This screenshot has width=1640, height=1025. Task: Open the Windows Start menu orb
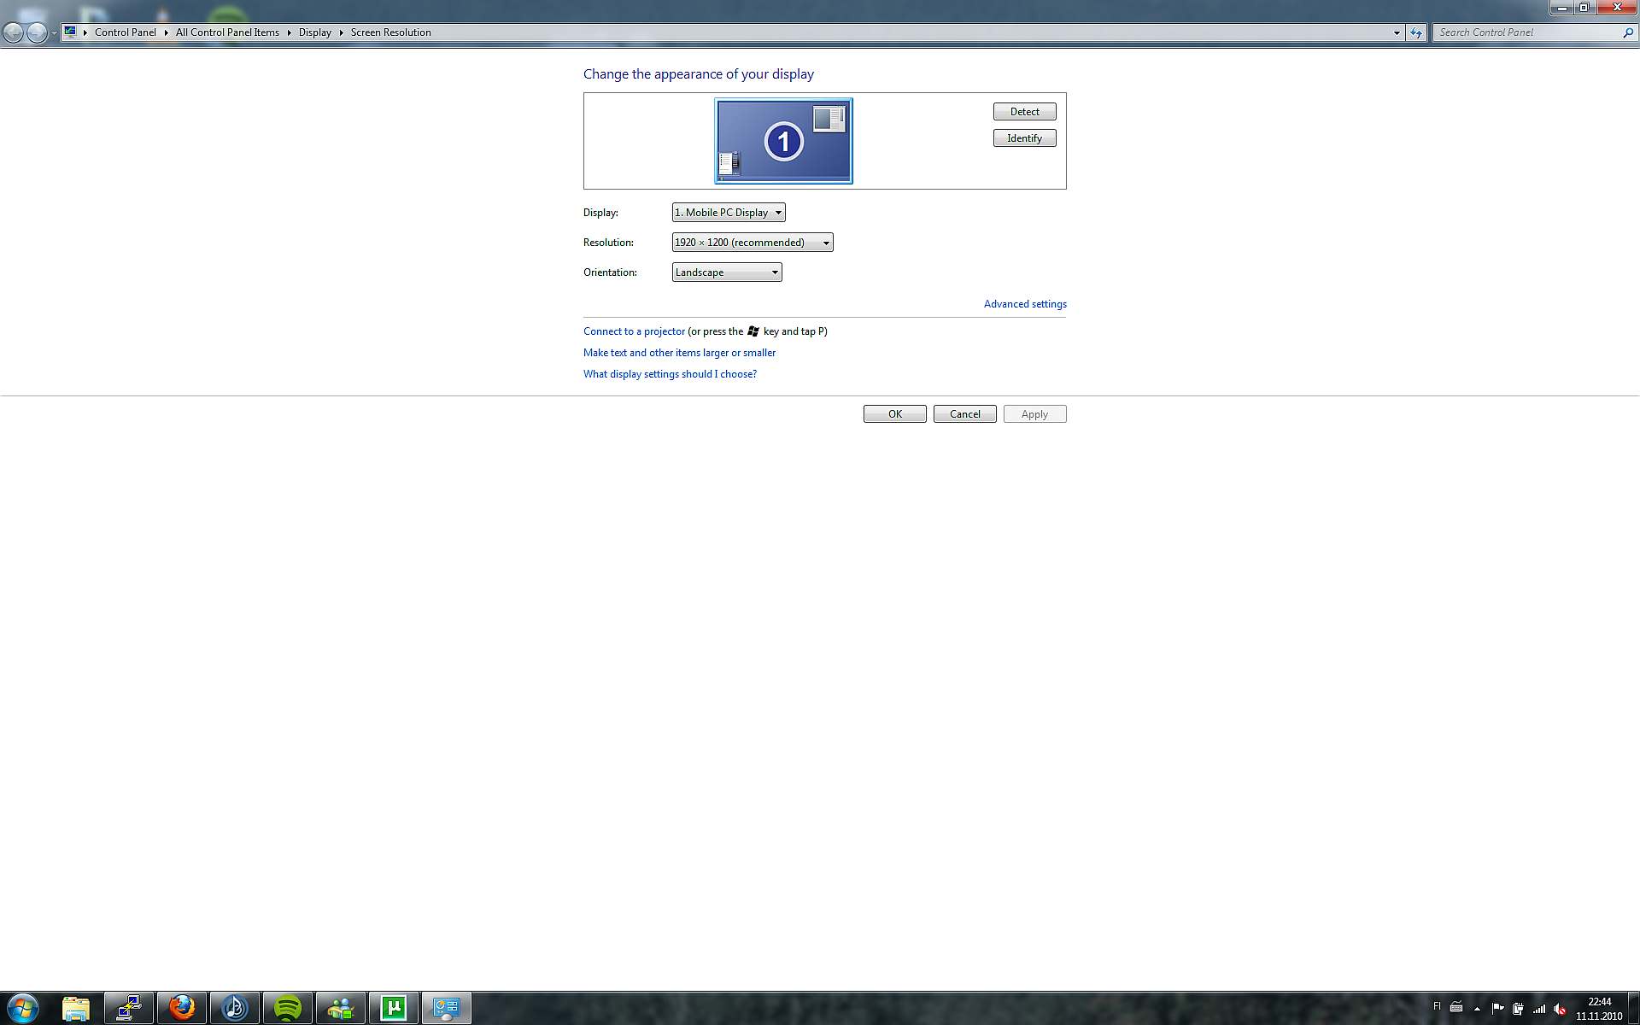pos(22,1008)
